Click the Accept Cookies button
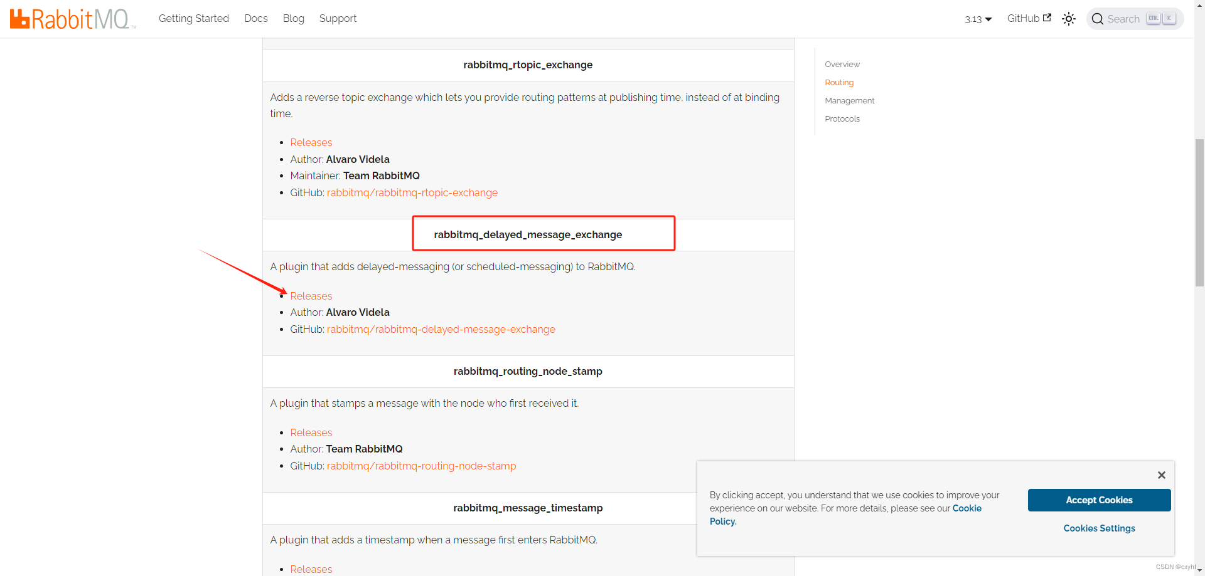 1099,500
